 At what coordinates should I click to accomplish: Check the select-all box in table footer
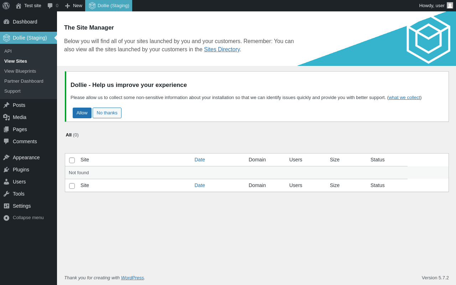click(72, 186)
